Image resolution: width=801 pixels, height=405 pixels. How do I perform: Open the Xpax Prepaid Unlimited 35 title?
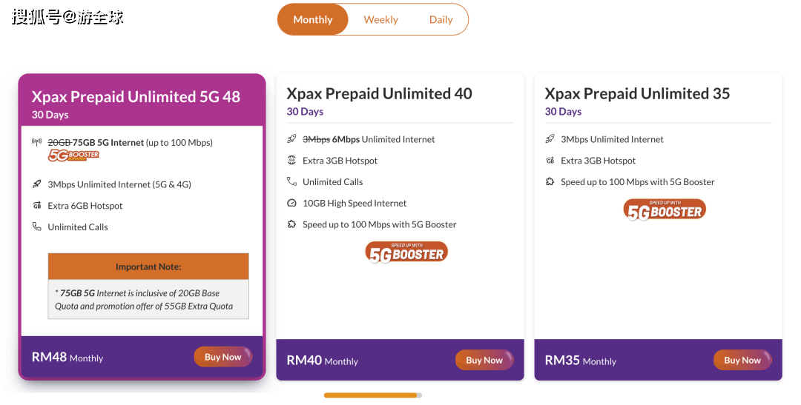(637, 93)
